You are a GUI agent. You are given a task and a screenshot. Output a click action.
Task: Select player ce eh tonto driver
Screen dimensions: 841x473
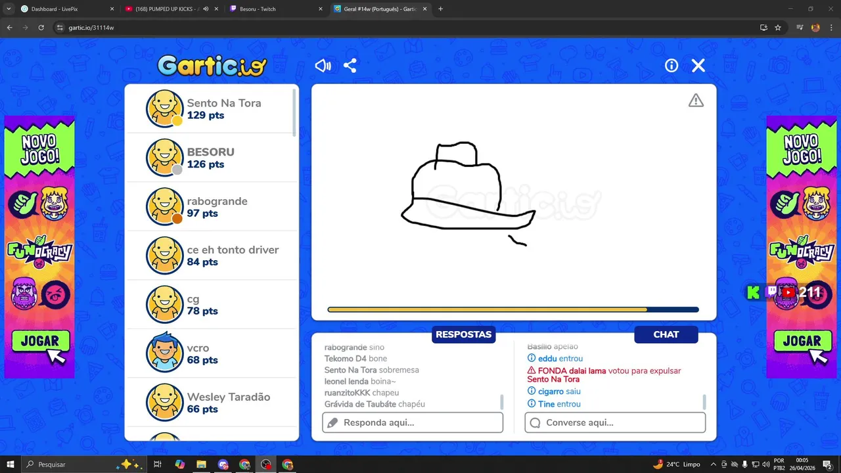click(210, 256)
